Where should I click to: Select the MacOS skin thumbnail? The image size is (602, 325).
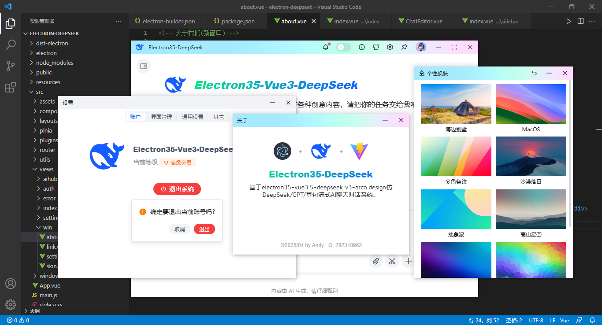tap(531, 104)
